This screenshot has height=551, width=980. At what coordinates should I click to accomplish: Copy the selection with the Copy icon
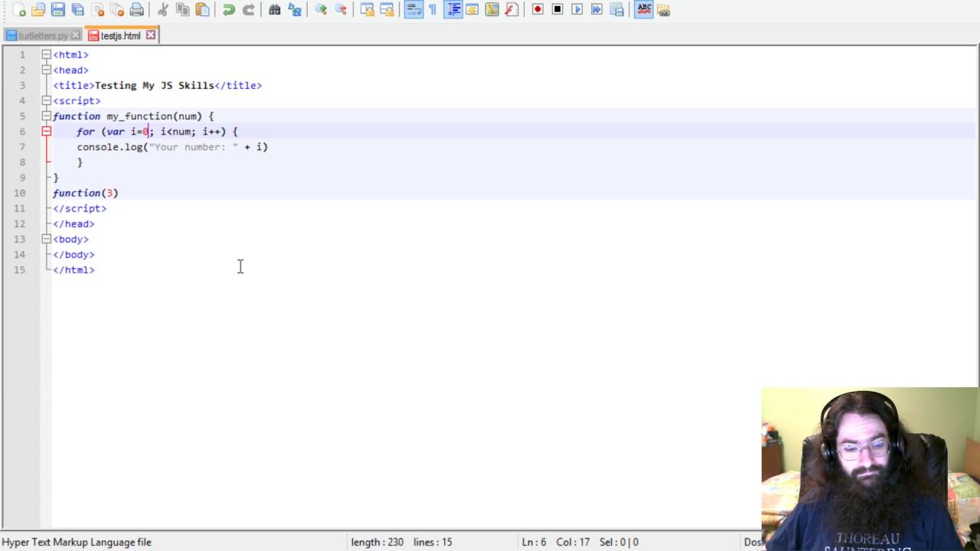click(183, 10)
